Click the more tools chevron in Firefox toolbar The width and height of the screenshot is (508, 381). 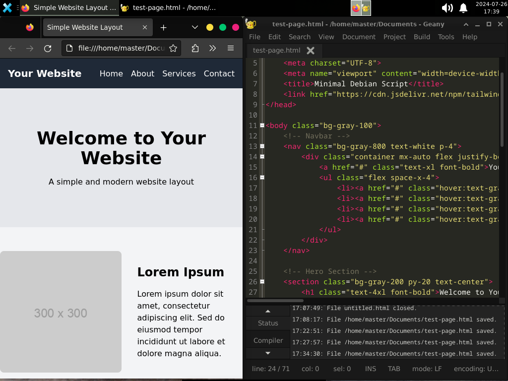point(213,48)
